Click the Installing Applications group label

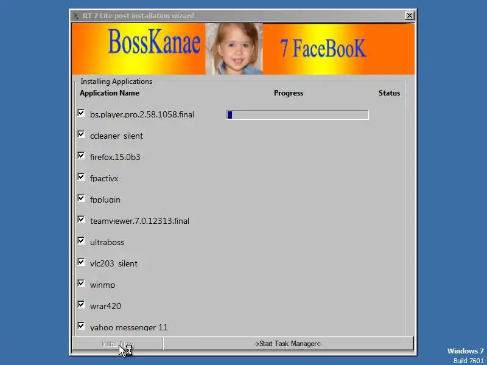[x=116, y=82]
